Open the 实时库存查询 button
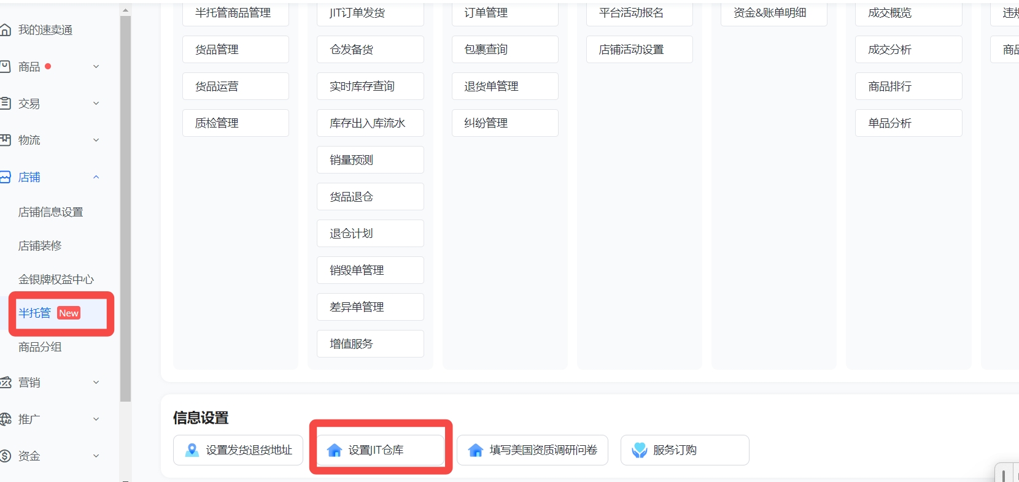The height and width of the screenshot is (482, 1019). coord(370,86)
